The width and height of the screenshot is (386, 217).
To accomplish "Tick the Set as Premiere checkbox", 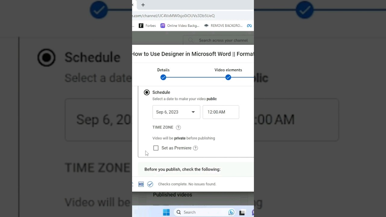I will pyautogui.click(x=156, y=148).
